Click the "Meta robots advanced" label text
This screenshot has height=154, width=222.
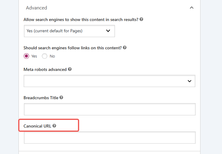click(x=45, y=69)
